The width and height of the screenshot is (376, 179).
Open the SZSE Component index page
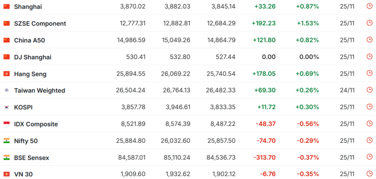click(40, 24)
